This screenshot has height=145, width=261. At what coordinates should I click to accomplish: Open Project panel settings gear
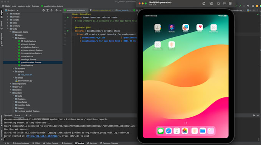point(56,10)
